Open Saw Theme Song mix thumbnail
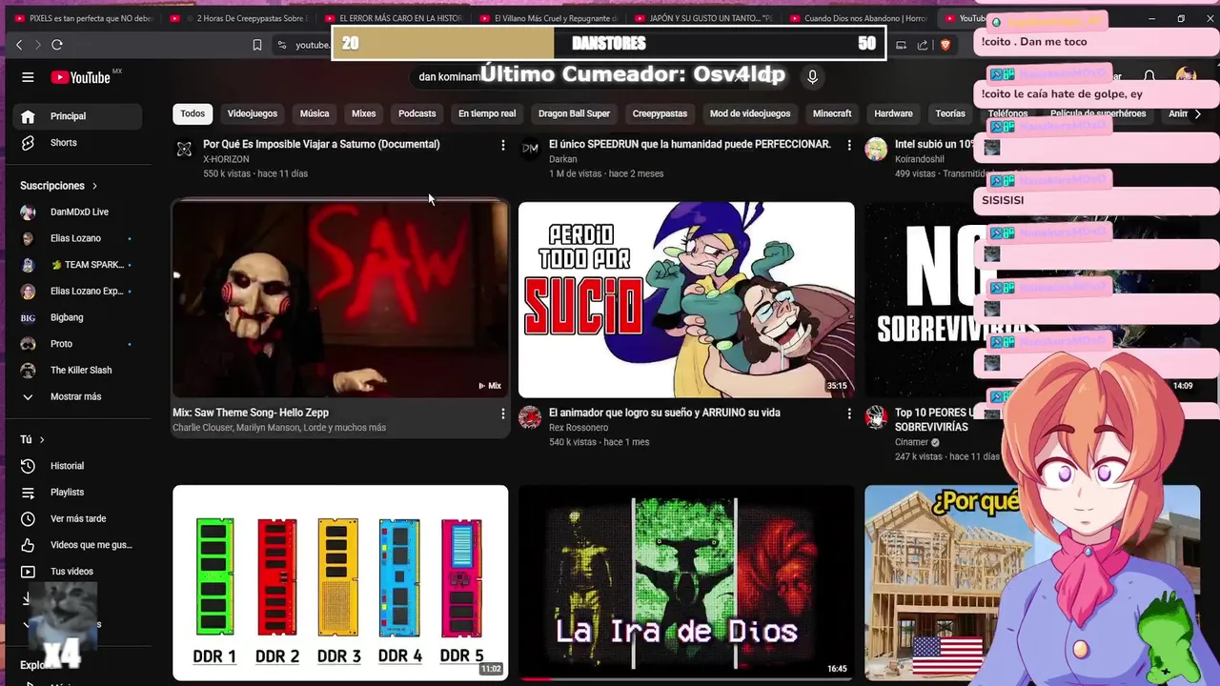Viewport: 1220px width, 686px height. pyautogui.click(x=340, y=299)
